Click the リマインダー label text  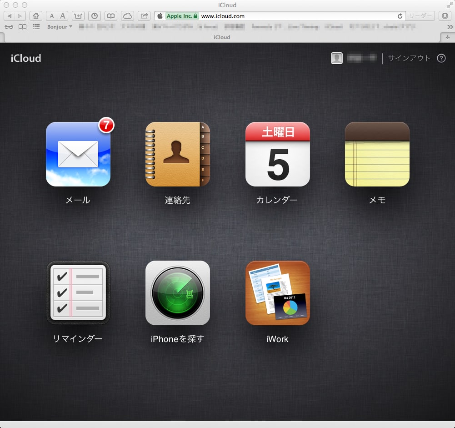tap(78, 338)
